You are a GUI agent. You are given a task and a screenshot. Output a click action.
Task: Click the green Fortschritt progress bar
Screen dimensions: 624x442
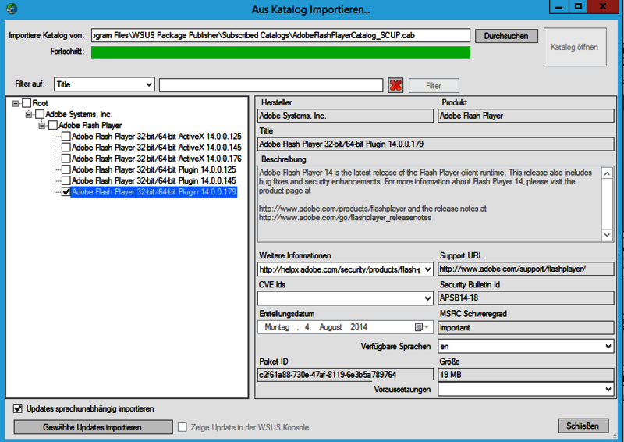[x=281, y=52]
